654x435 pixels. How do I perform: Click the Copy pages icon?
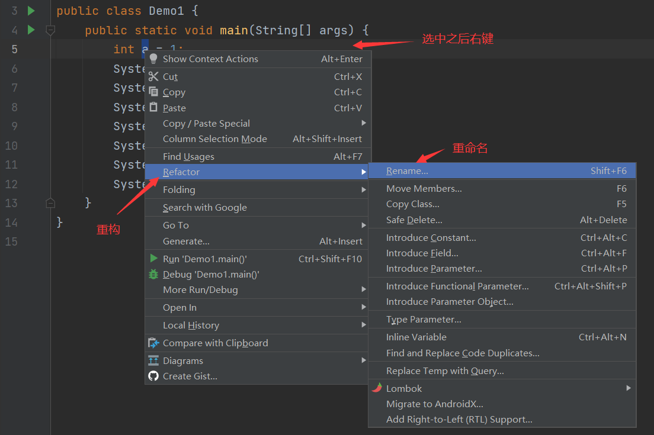(153, 92)
